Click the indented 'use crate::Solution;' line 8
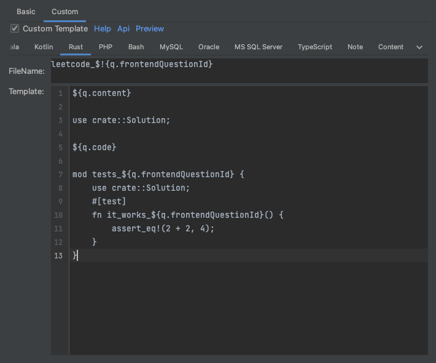The width and height of the screenshot is (436, 363). pos(141,188)
